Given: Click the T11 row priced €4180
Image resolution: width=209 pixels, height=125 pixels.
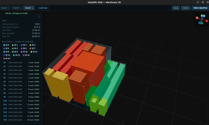Looking at the screenshot, I should click(x=21, y=105).
